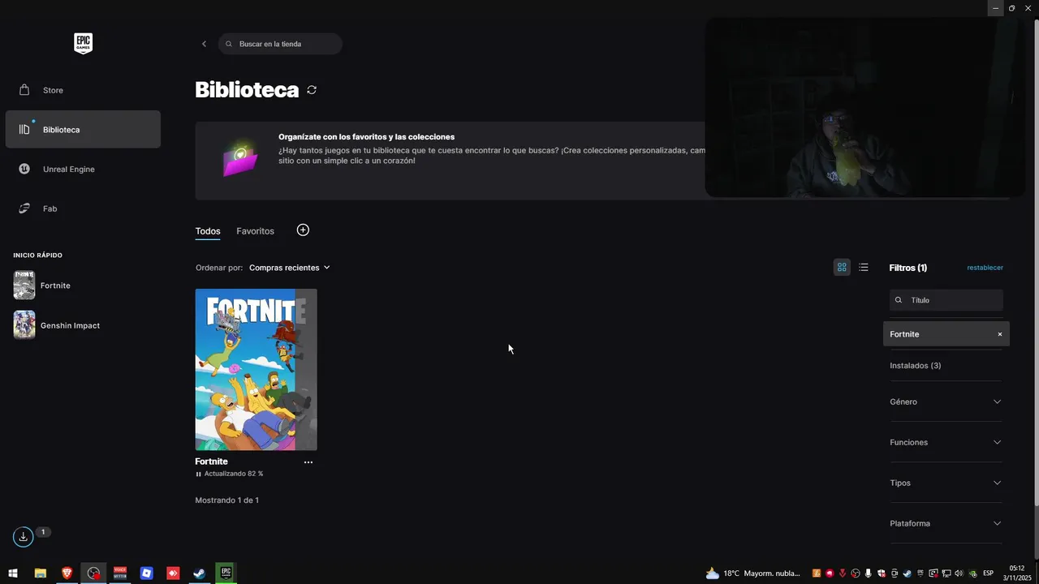Open Voicemeeter from taskbar
The height and width of the screenshot is (584, 1039).
(x=120, y=573)
